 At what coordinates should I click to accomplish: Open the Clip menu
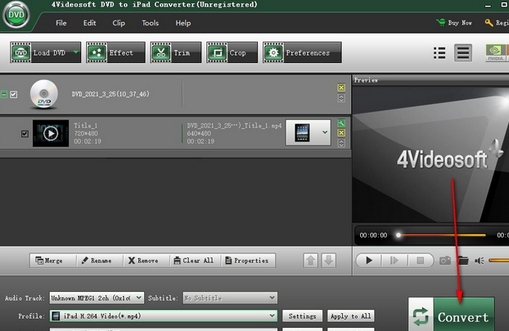[119, 23]
